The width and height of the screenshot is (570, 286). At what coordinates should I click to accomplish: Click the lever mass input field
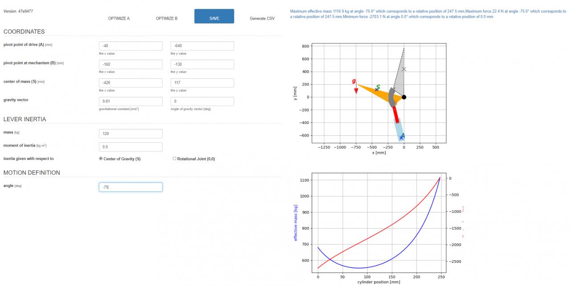tap(130, 134)
